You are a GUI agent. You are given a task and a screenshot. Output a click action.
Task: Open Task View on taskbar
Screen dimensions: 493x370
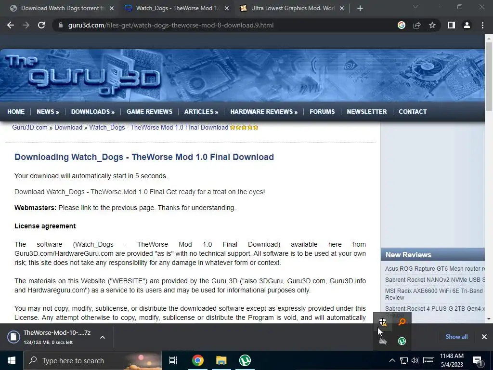click(x=173, y=360)
